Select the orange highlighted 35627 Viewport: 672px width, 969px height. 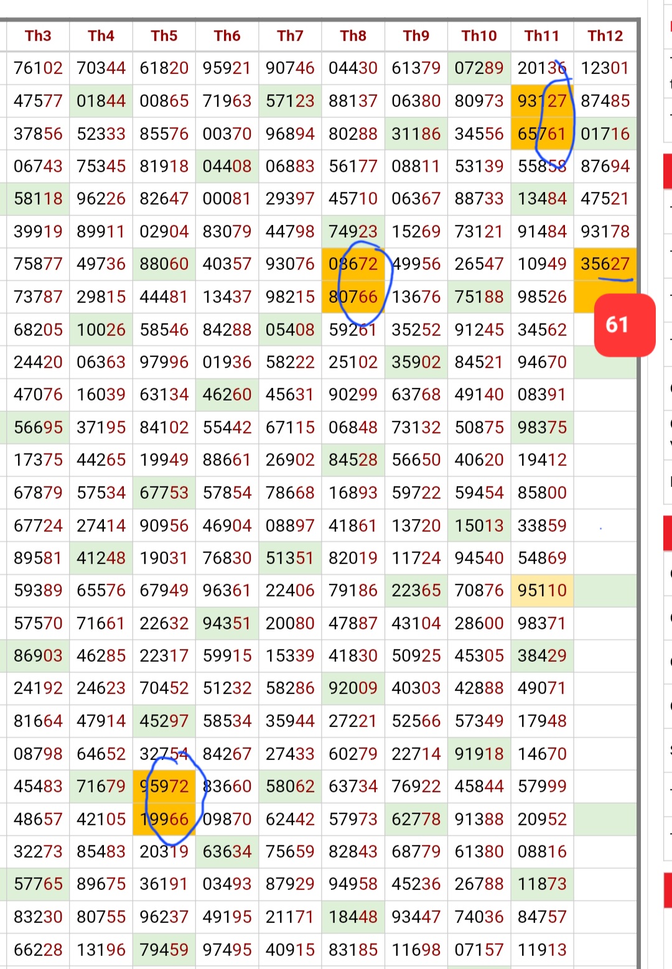605,264
